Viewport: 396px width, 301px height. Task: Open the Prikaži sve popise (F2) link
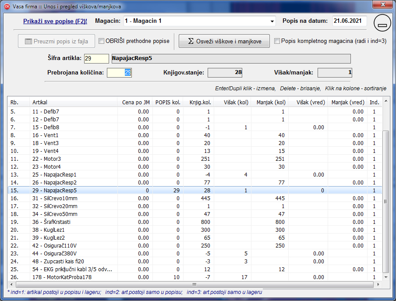click(x=55, y=21)
